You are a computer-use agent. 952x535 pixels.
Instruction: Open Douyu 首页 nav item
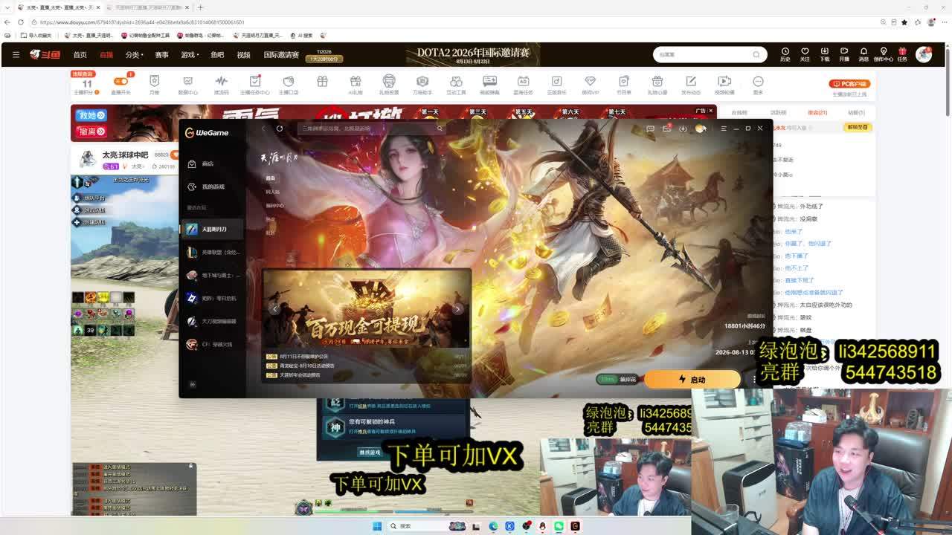click(80, 55)
